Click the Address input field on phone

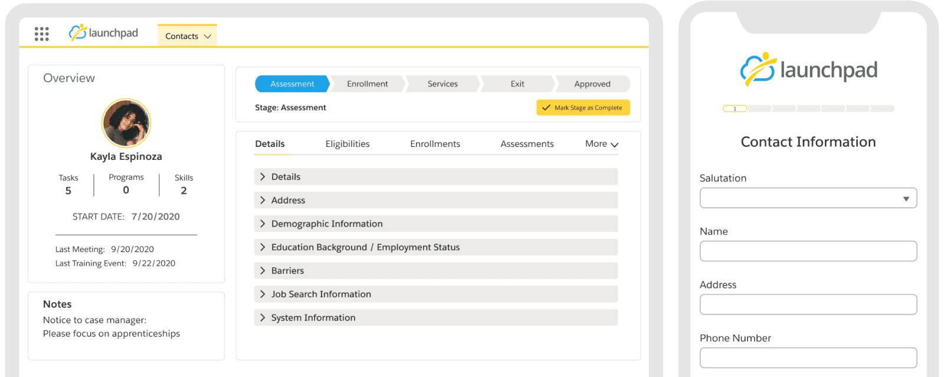[808, 304]
